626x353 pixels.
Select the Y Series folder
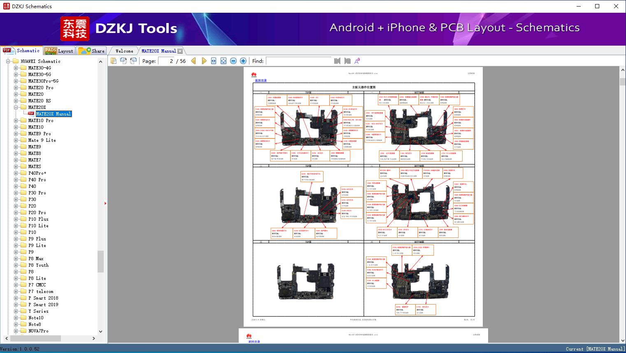click(x=38, y=311)
